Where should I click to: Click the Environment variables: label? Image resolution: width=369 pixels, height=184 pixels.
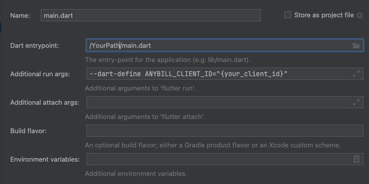45,160
